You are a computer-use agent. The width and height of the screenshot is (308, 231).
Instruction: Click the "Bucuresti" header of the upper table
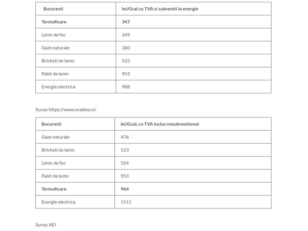click(x=53, y=9)
